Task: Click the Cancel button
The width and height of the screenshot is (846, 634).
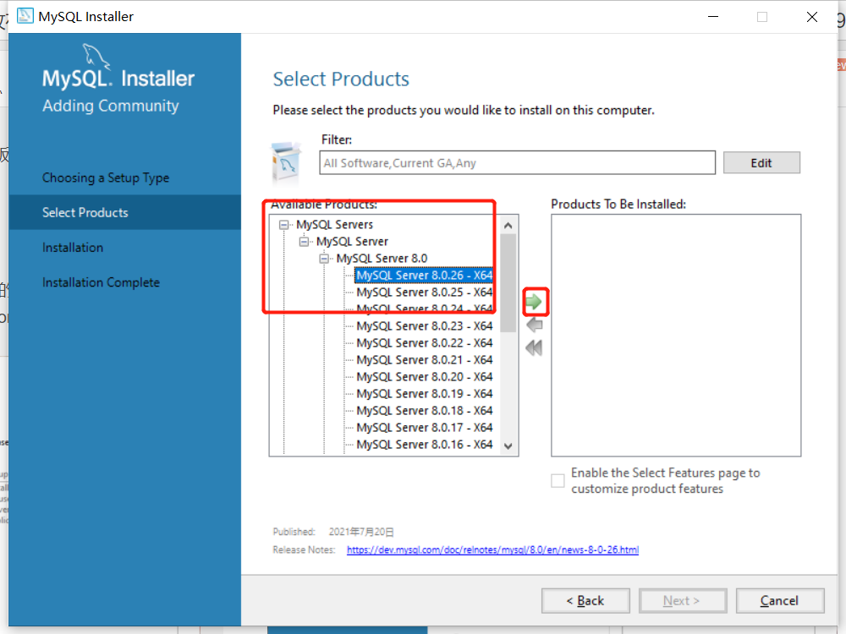Action: (780, 600)
